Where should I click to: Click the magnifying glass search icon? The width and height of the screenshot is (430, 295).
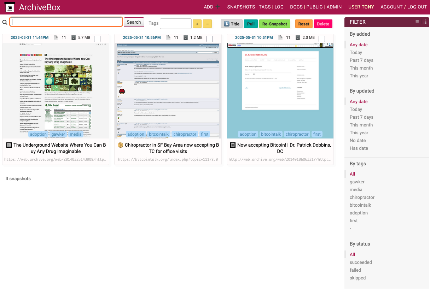(5, 22)
